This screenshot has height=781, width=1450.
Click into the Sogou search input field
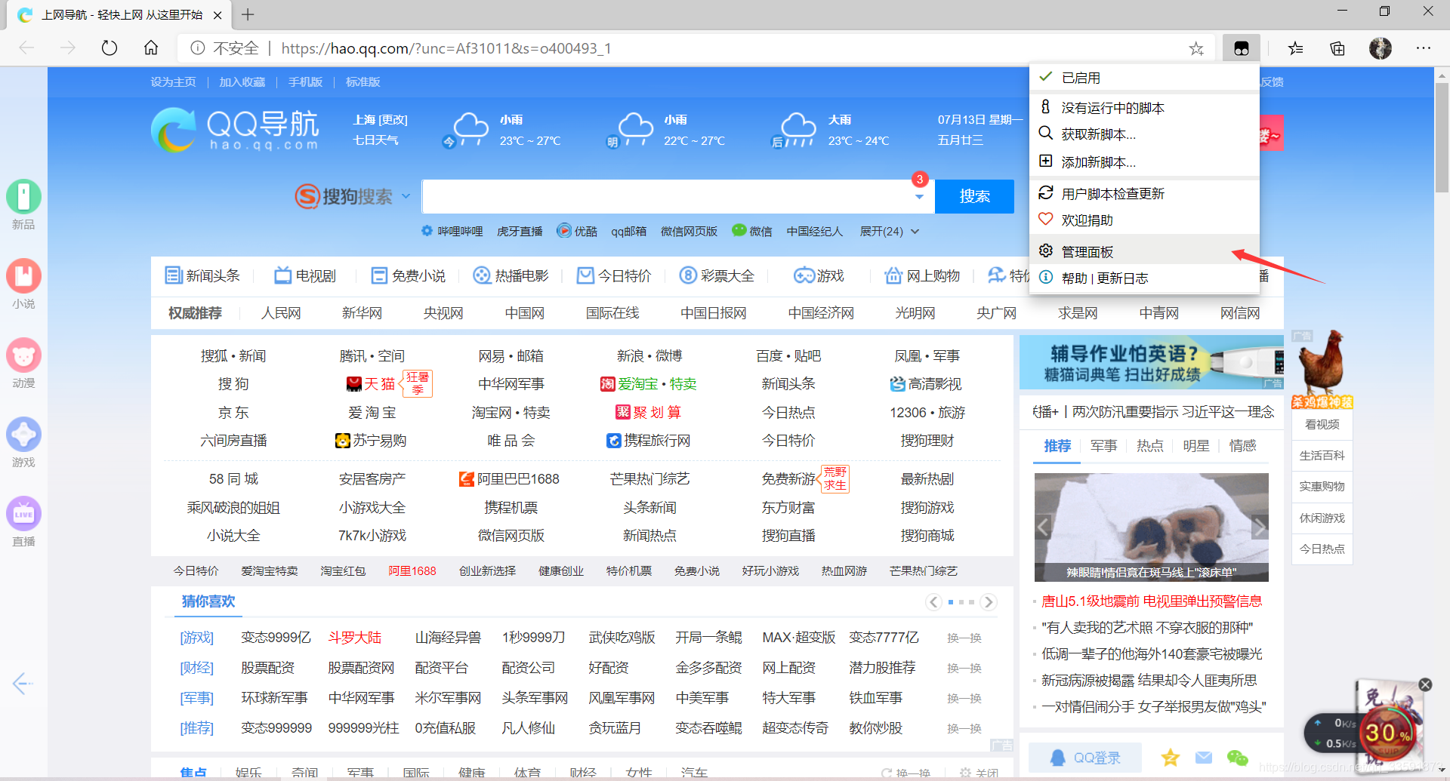coord(668,197)
